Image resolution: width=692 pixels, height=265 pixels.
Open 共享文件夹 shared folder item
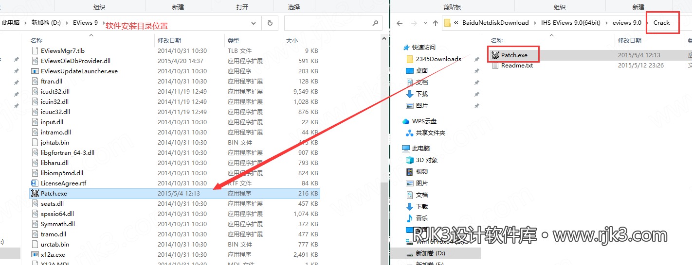pyautogui.click(x=431, y=132)
